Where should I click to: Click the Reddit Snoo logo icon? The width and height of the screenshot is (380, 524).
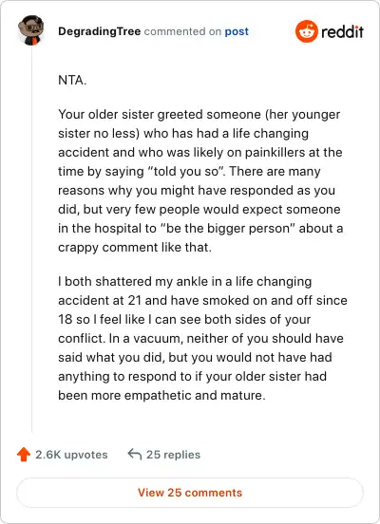point(307,31)
